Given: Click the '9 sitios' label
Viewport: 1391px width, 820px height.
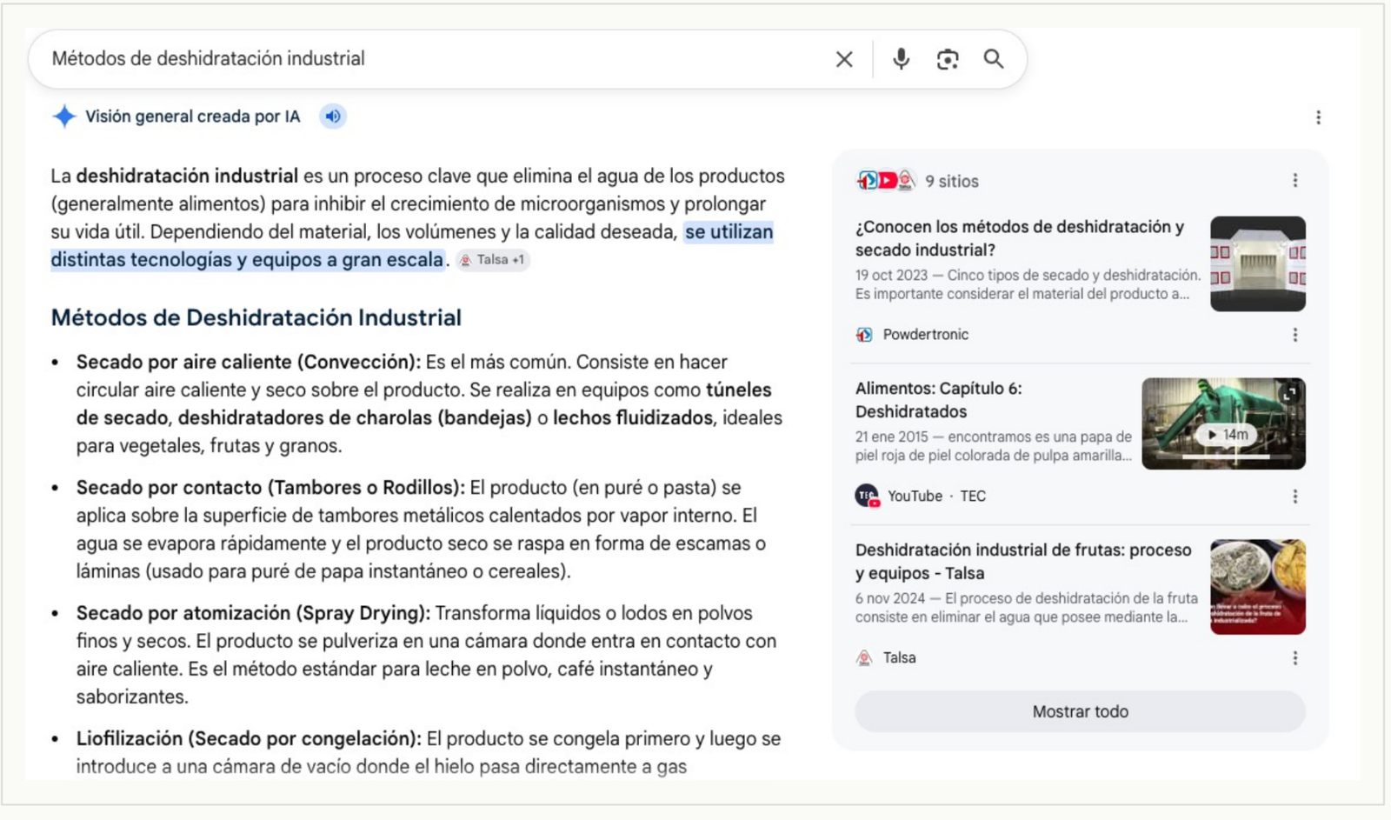Looking at the screenshot, I should coord(952,181).
